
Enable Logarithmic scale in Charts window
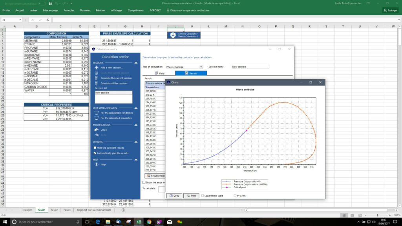[203, 196]
